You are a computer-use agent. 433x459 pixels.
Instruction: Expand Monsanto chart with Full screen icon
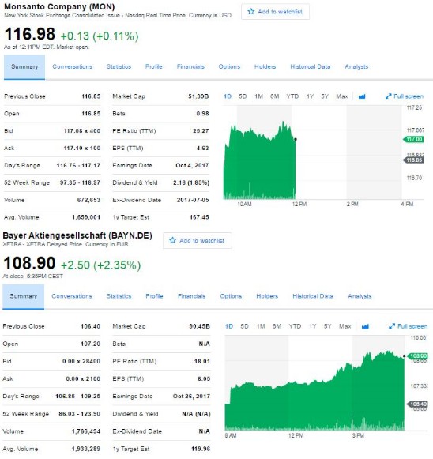point(388,96)
